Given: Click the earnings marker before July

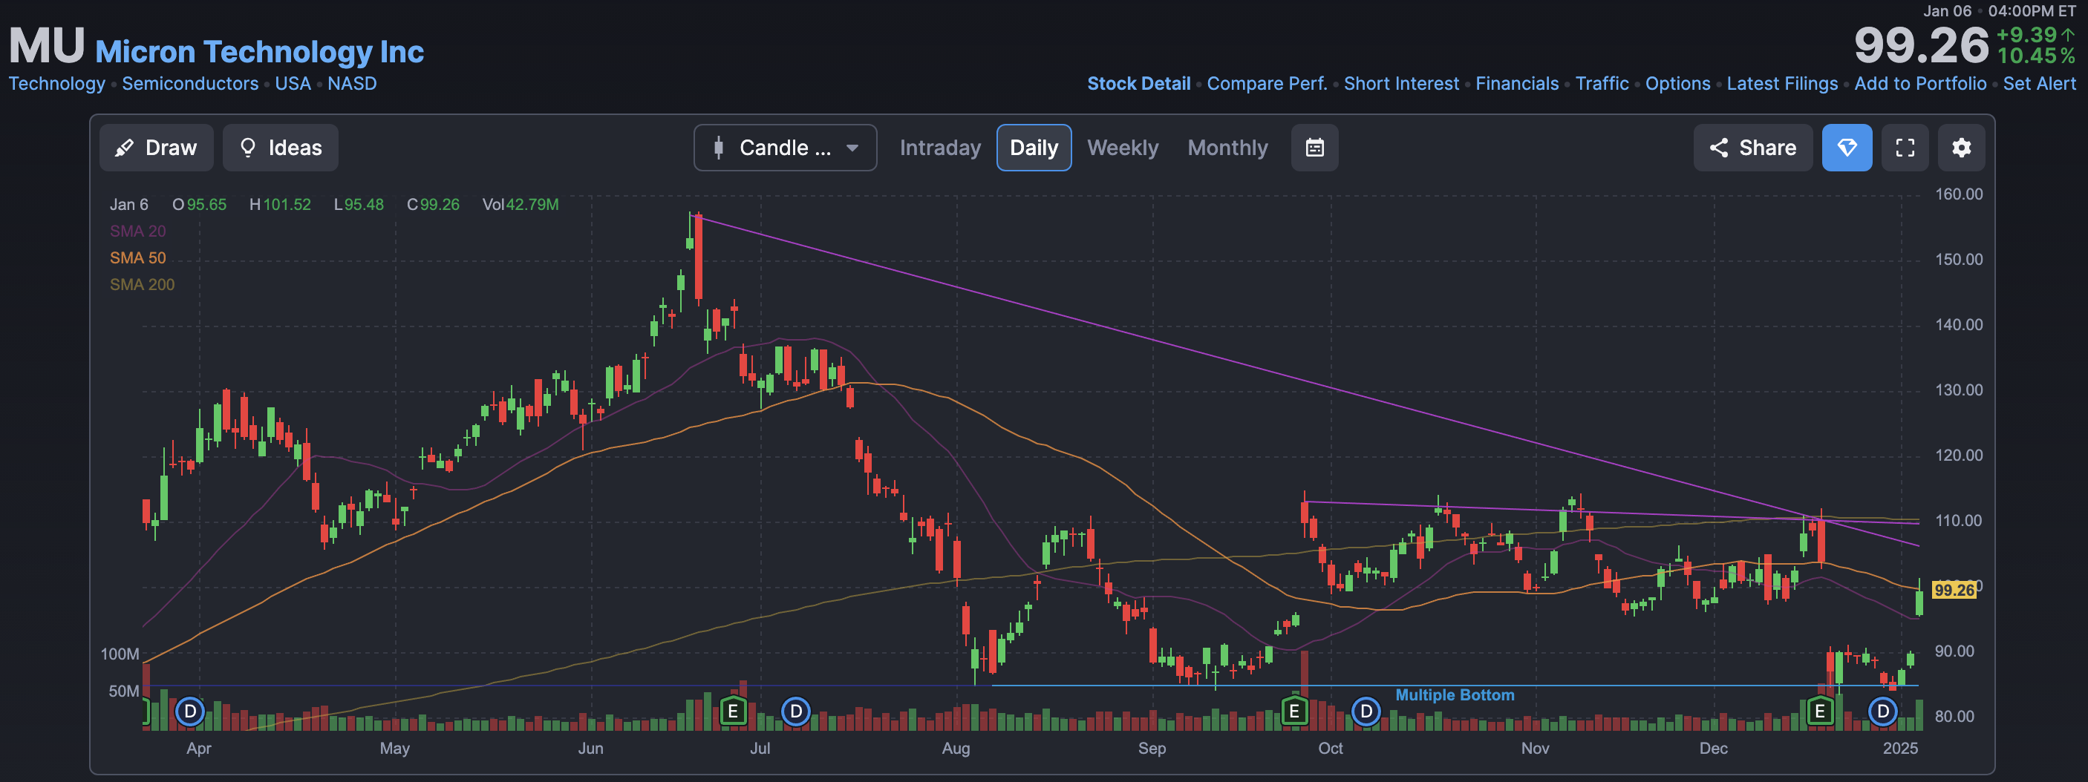Looking at the screenshot, I should (x=733, y=712).
